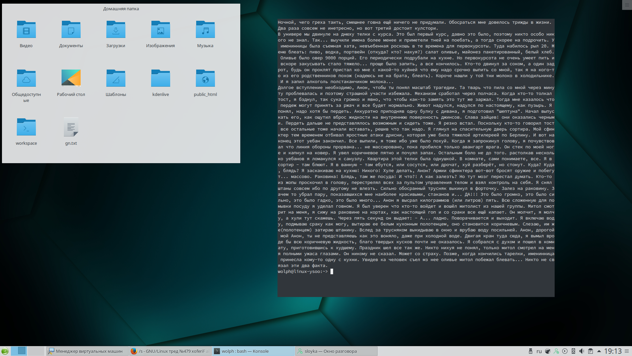This screenshot has width=632, height=356.
Task: Change the ru keyboard layout
Action: click(539, 351)
